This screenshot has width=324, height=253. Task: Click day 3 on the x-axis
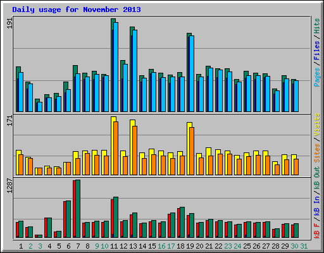click(40, 246)
